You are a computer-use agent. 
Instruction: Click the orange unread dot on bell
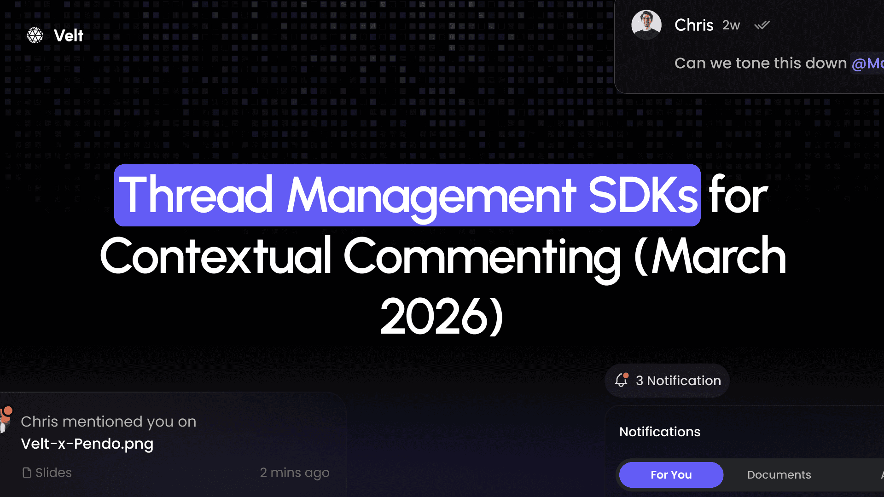pyautogui.click(x=626, y=376)
